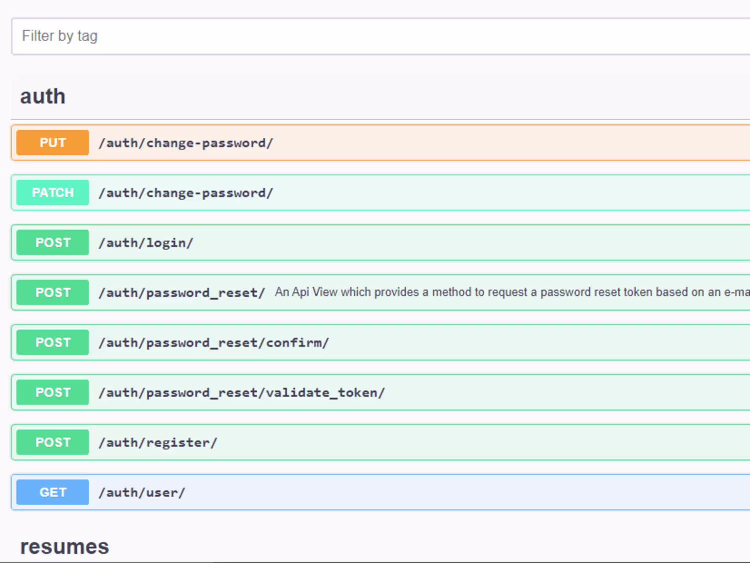Image resolution: width=750 pixels, height=563 pixels.
Task: Expand the /auth/password_reset/confirm/ path
Action: (213, 343)
